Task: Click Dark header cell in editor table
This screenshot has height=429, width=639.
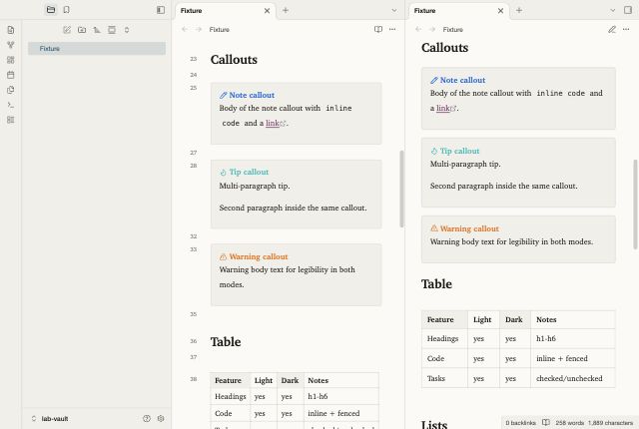Action: (x=291, y=380)
